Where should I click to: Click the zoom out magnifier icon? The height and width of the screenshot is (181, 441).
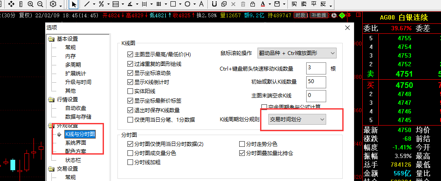click(x=40, y=4)
